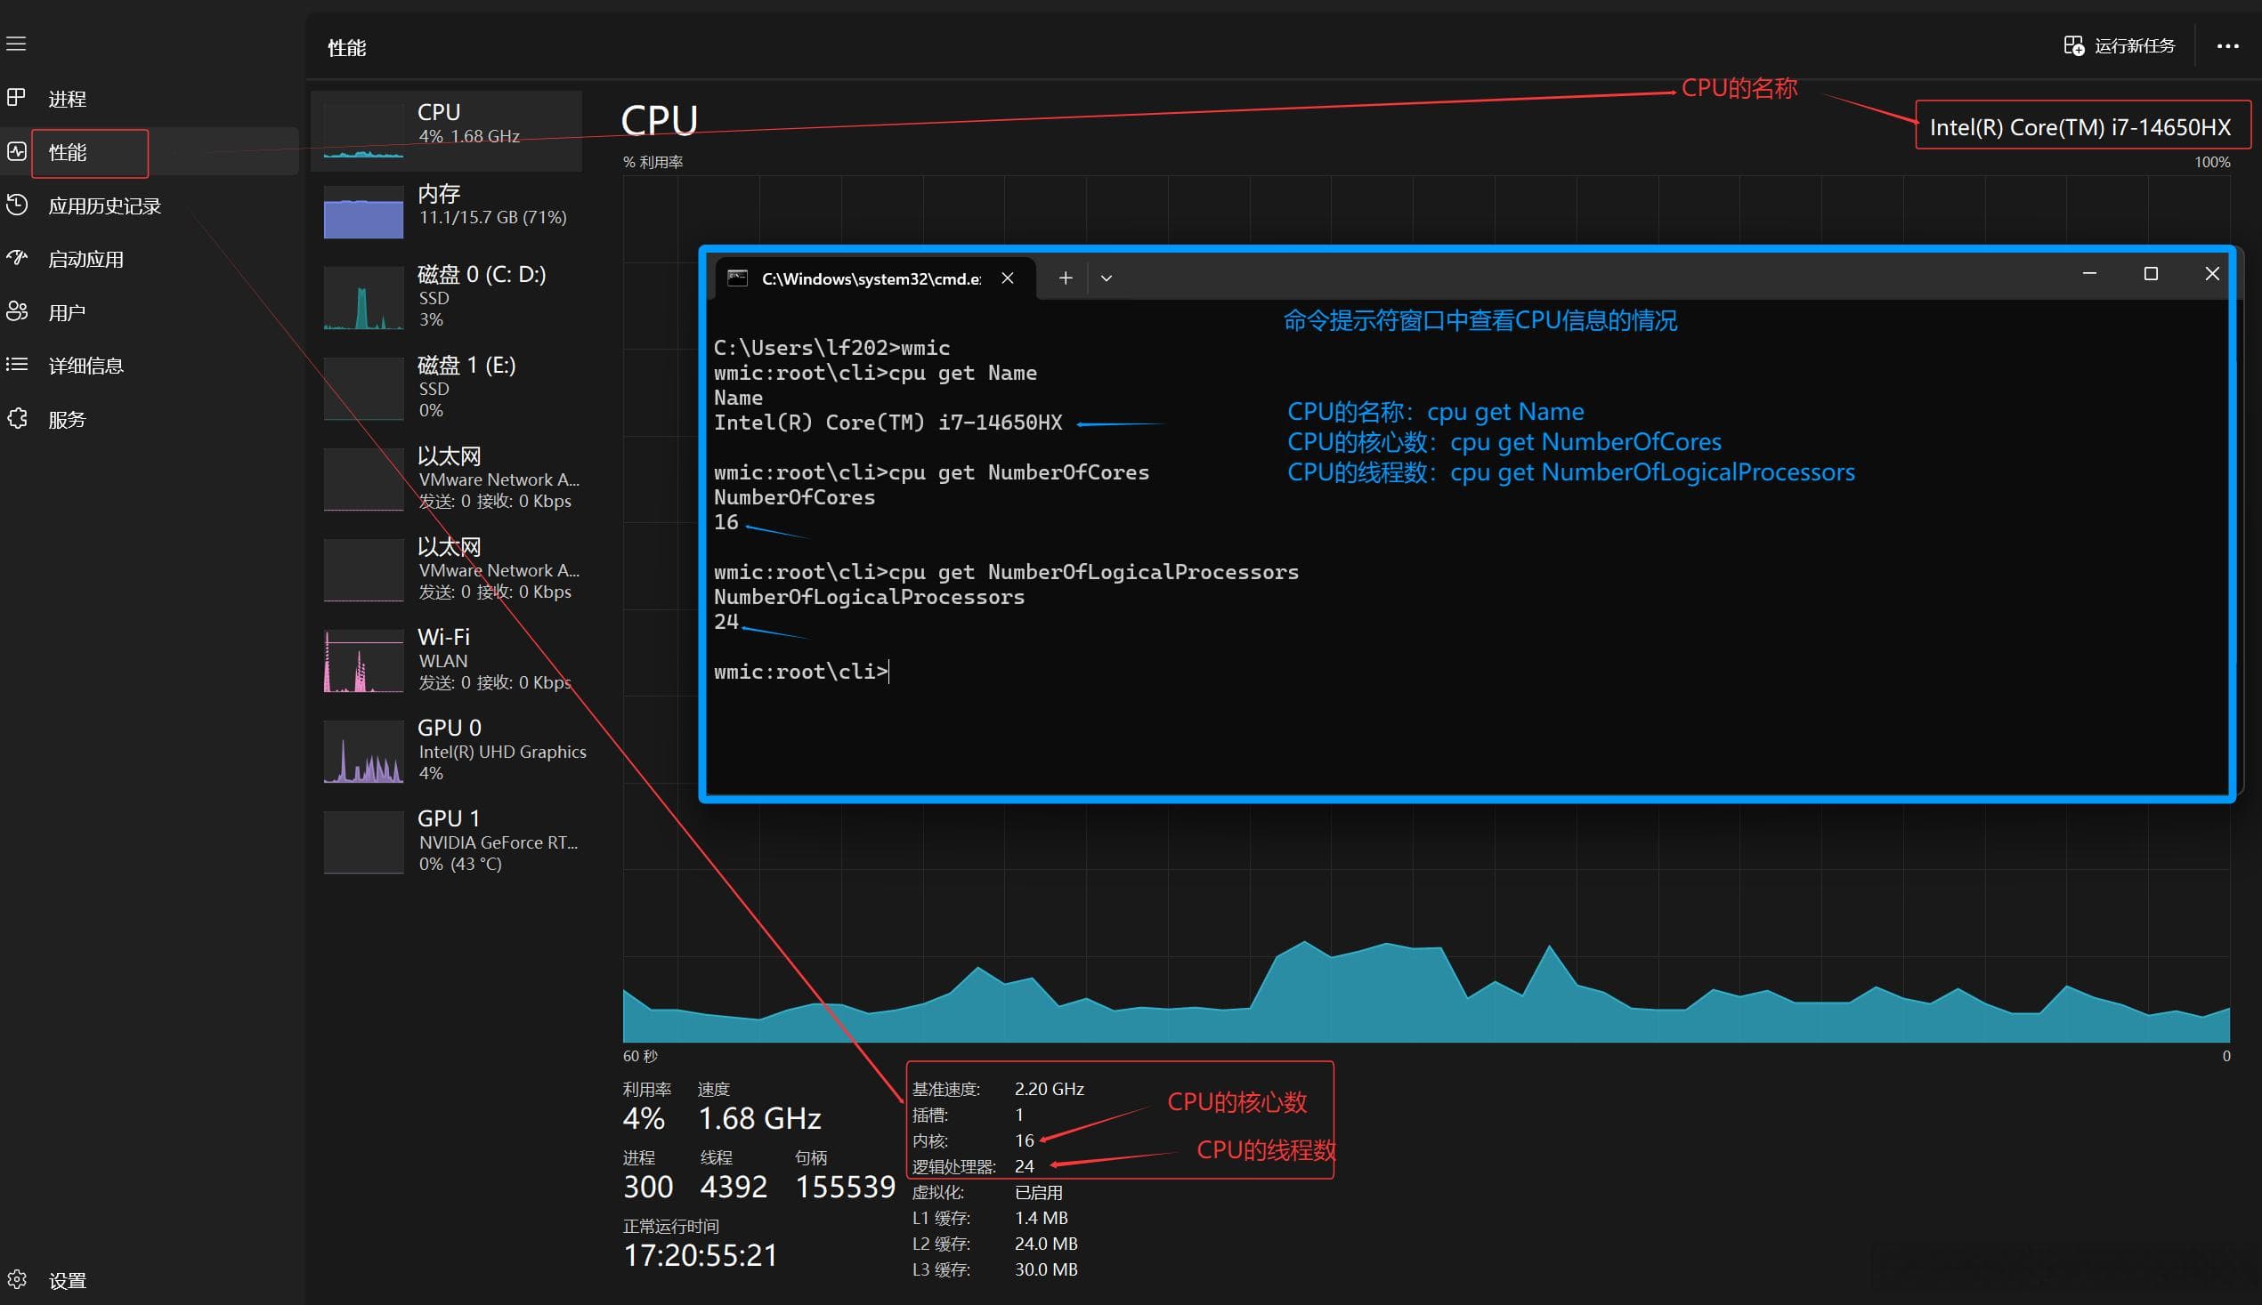Click the 基准速度 2.20 GHz value
This screenshot has width=2262, height=1305.
[1049, 1089]
